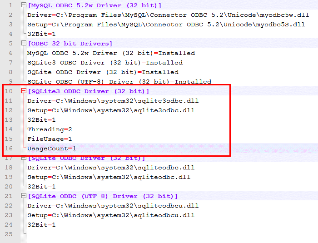Click the [SQLite ODBC (UTF-8) Driver] header
The height and width of the screenshot is (243, 318).
(103, 196)
